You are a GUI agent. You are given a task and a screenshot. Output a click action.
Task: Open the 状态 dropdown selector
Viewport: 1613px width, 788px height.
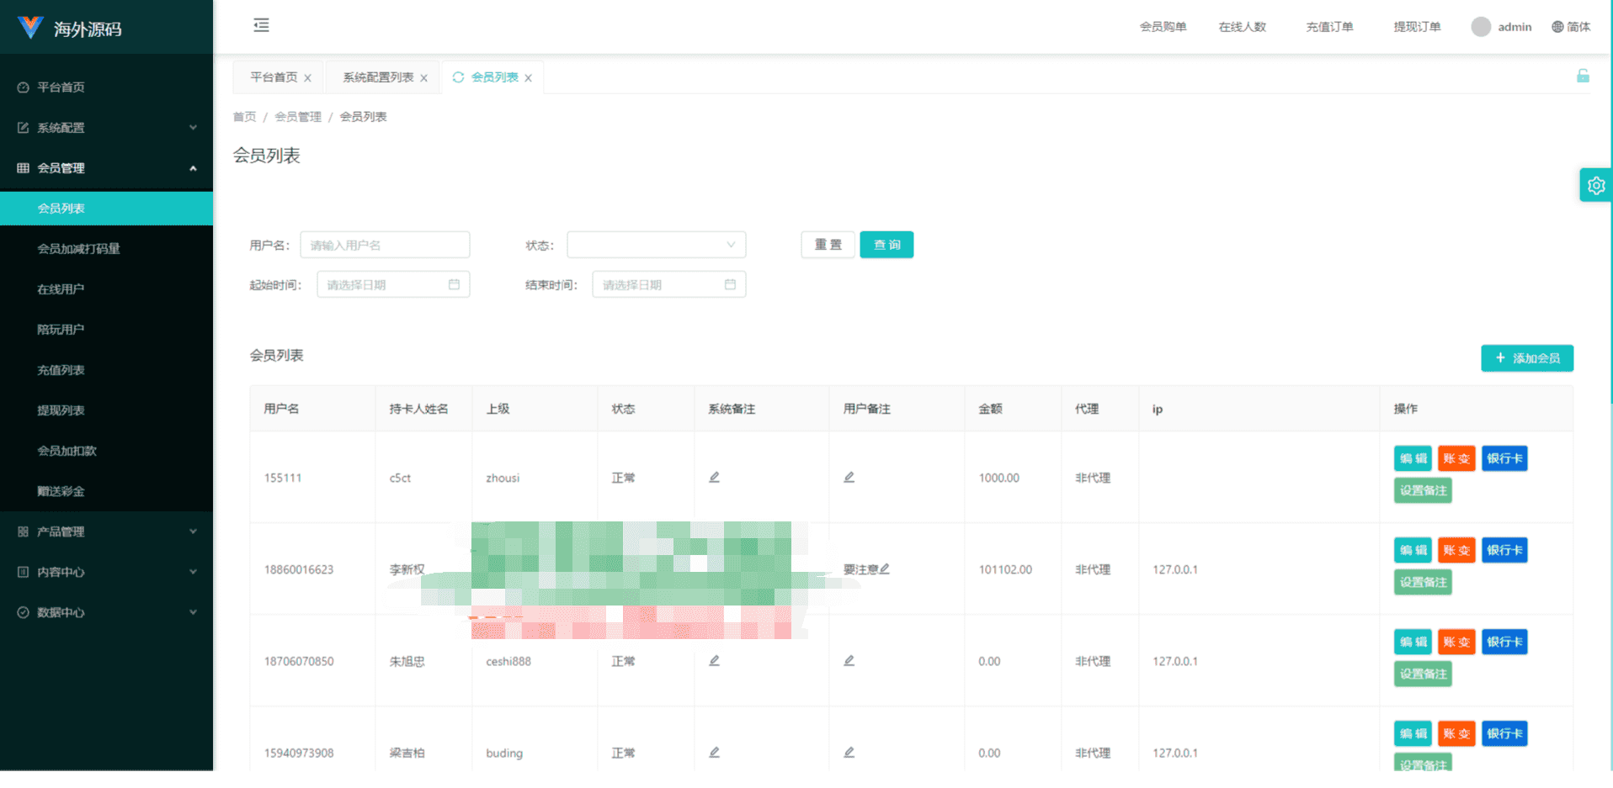(x=656, y=245)
